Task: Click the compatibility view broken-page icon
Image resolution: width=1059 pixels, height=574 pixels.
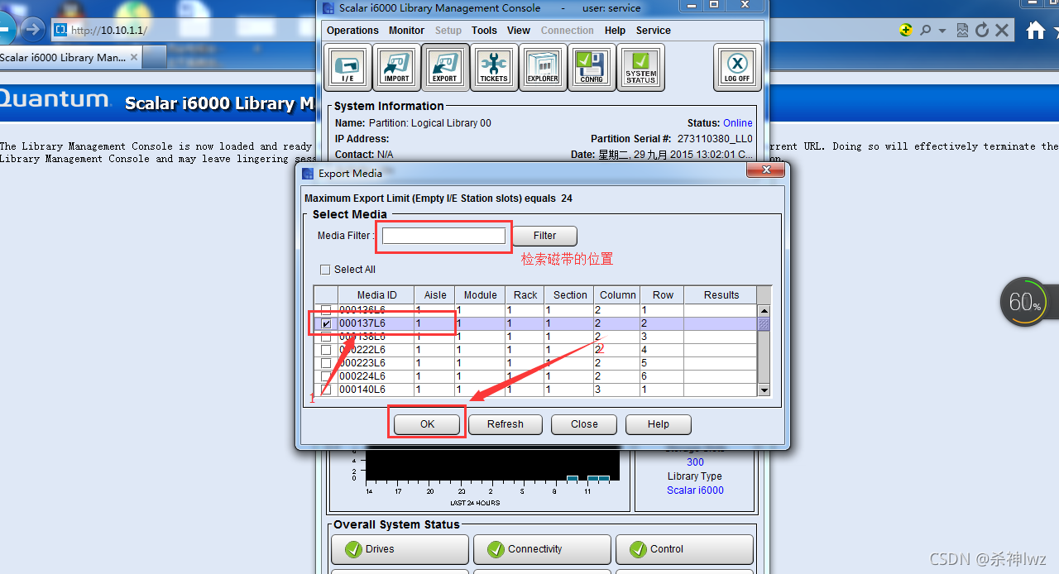Action: click(962, 31)
